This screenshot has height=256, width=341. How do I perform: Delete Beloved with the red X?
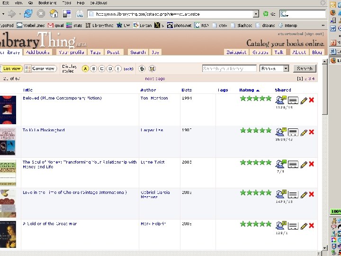[312, 100]
